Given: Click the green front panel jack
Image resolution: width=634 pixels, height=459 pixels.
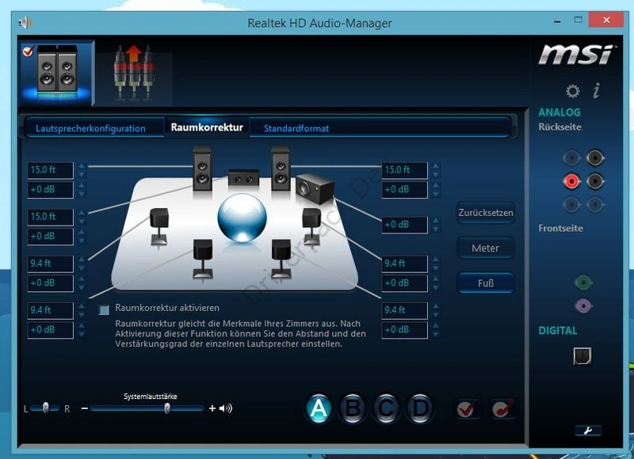Looking at the screenshot, I should pyautogui.click(x=583, y=283).
